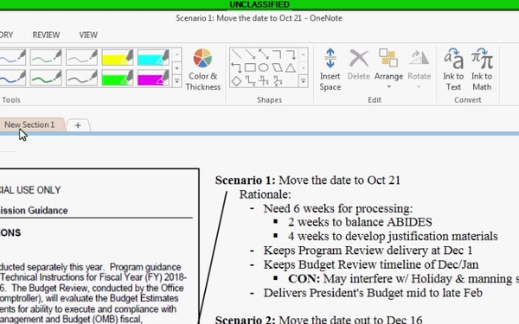Select the cyan highlighter pen
The image size is (519, 324).
(153, 58)
